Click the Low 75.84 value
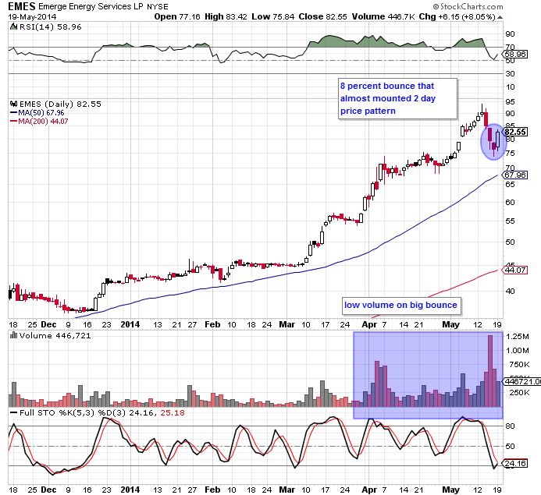Image resolution: width=541 pixels, height=495 pixels. 273,16
